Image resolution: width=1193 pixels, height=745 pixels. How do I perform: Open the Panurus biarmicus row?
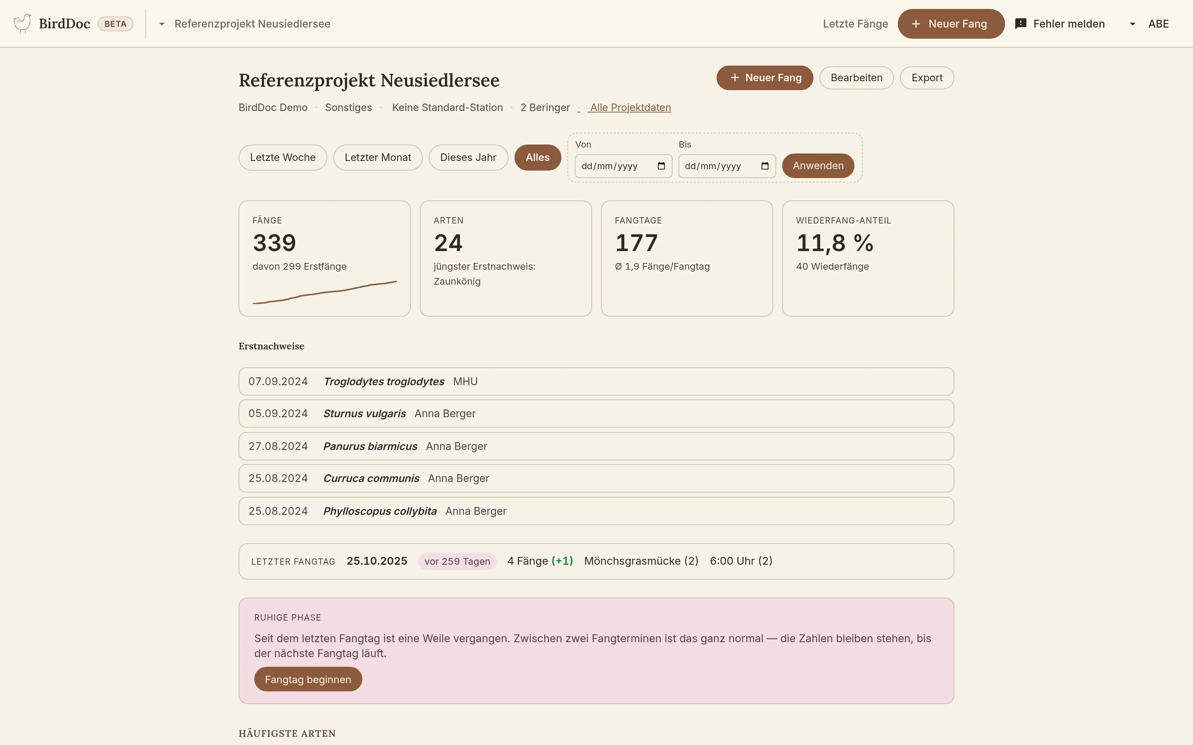point(596,446)
